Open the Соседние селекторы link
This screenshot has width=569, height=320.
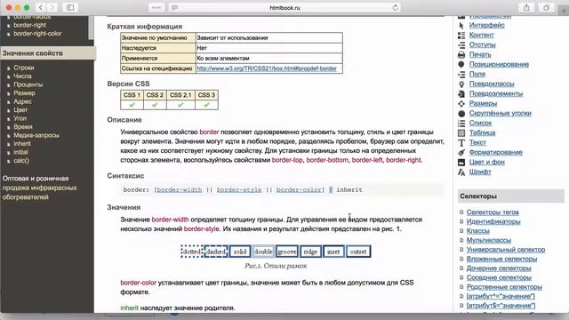(x=499, y=277)
